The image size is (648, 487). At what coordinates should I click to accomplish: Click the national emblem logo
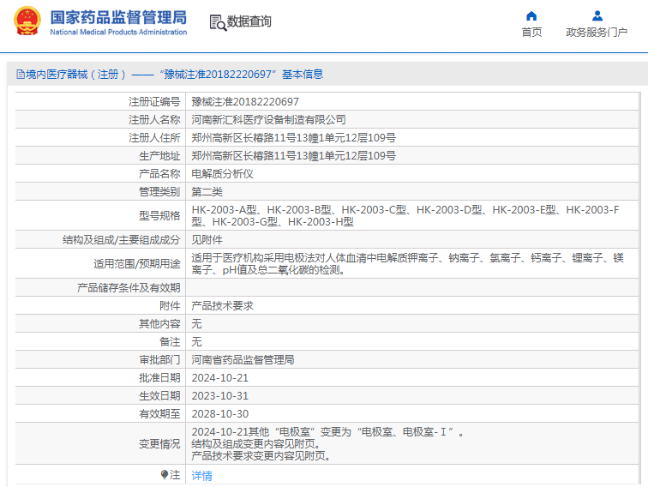pyautogui.click(x=27, y=21)
